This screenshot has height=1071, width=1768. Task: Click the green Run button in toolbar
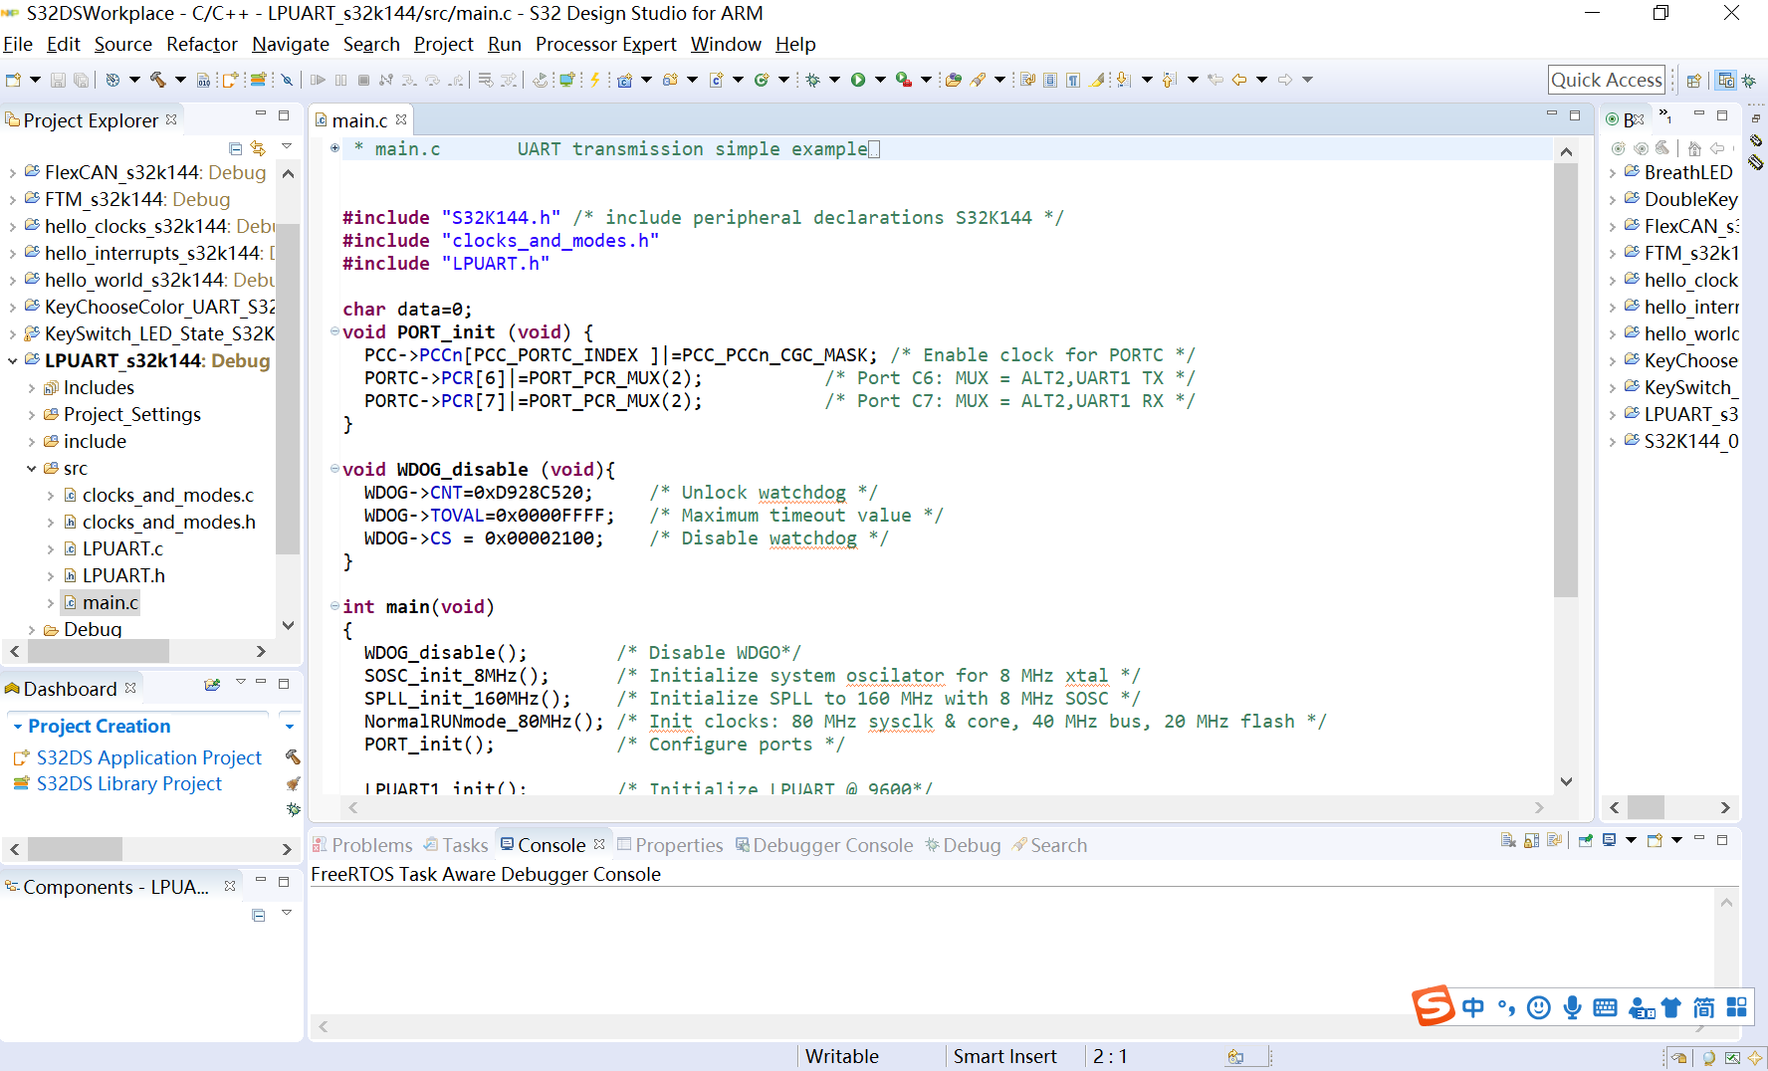click(x=857, y=80)
